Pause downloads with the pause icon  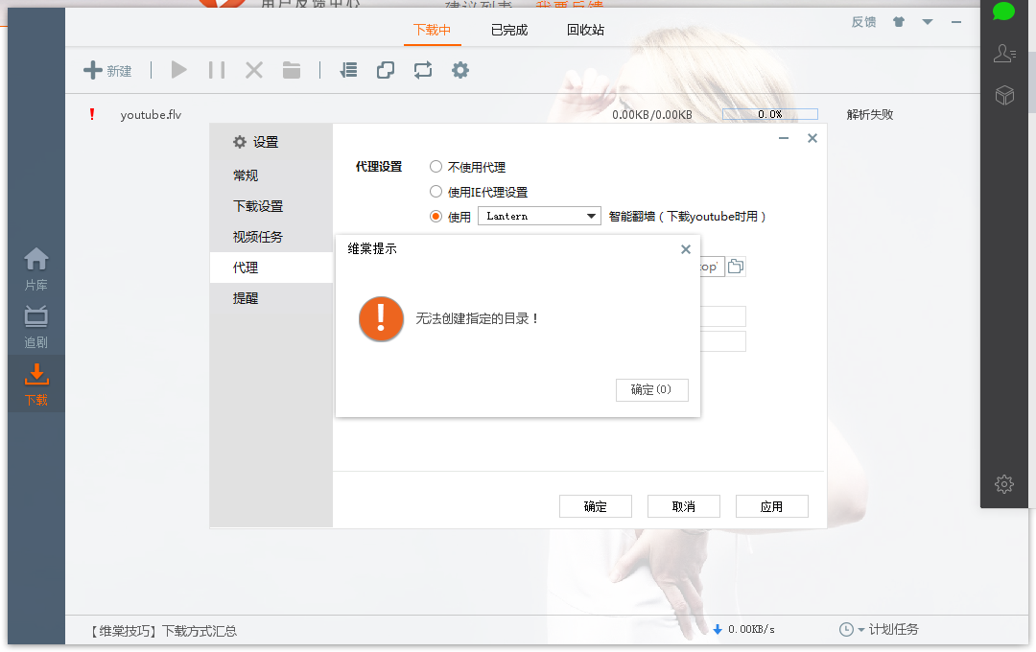click(x=217, y=70)
